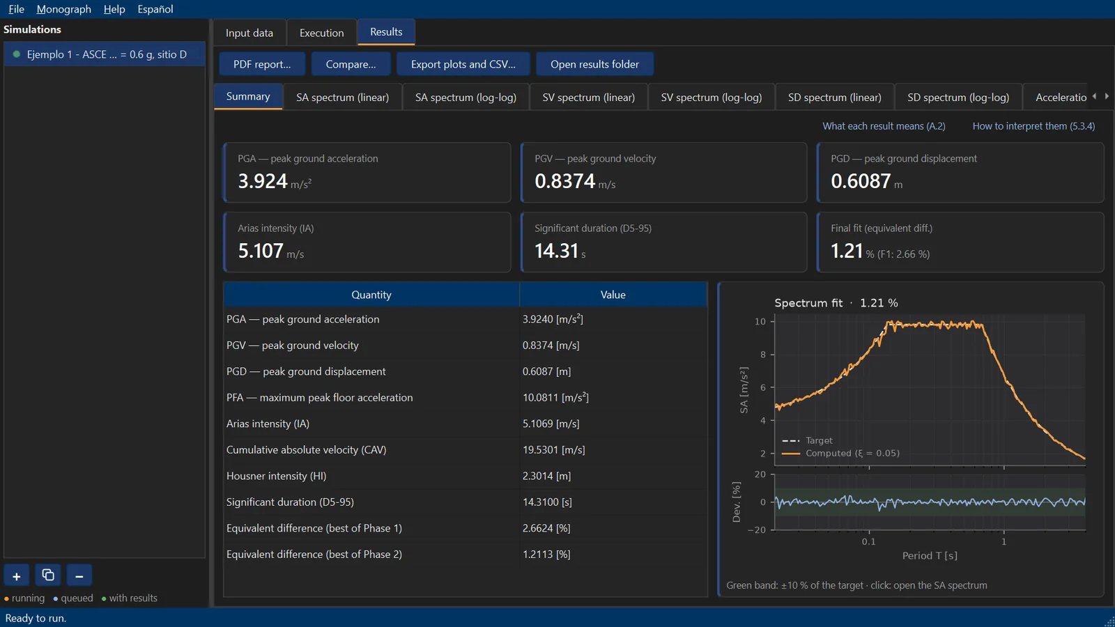Open the File menu

coord(16,9)
